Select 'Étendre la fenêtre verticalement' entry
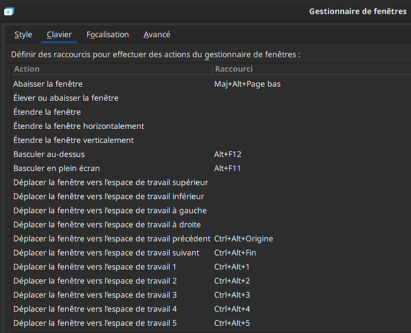The width and height of the screenshot is (411, 333). coord(74,140)
